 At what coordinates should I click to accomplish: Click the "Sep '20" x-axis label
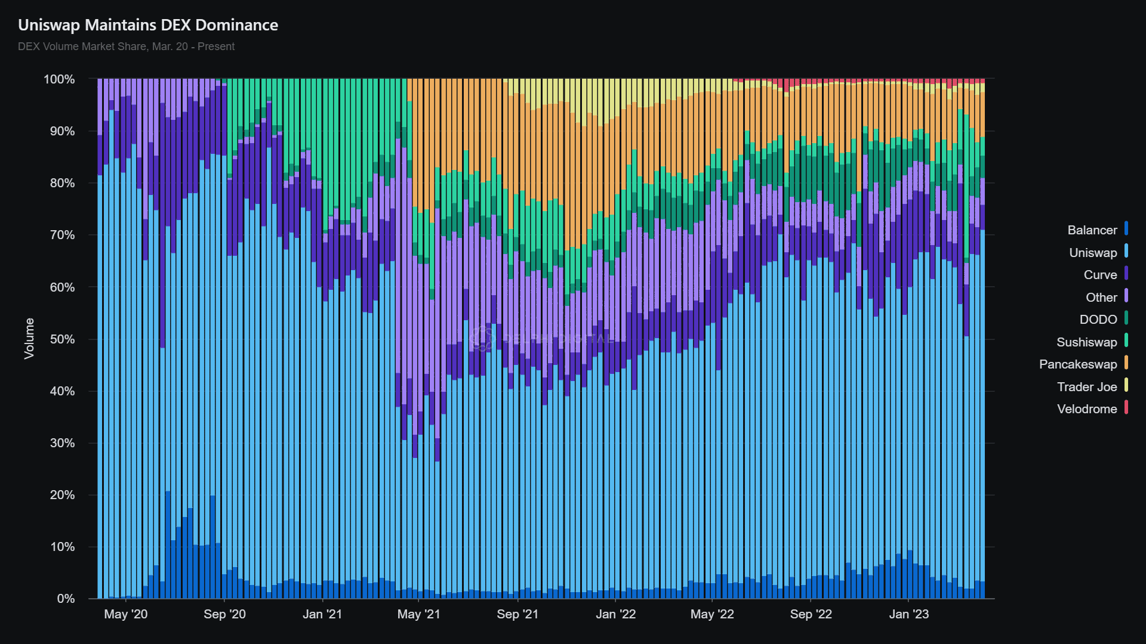click(224, 614)
